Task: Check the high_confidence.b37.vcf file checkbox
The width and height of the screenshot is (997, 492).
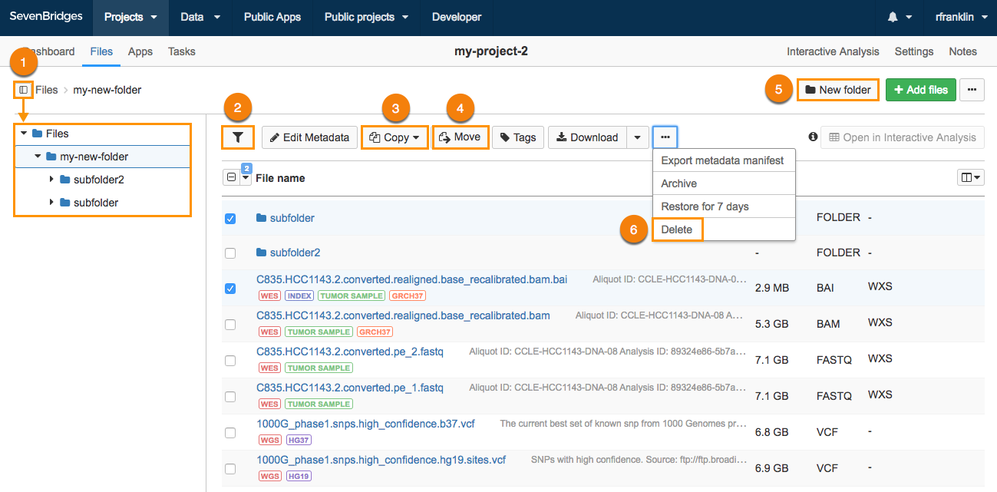Action: (230, 433)
